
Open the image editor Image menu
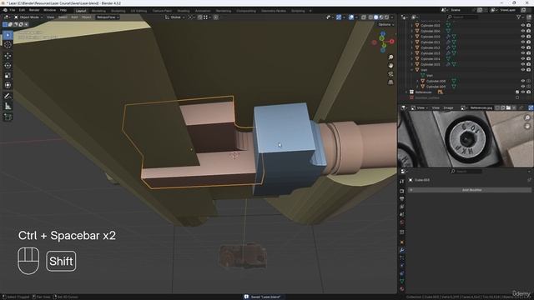448,107
